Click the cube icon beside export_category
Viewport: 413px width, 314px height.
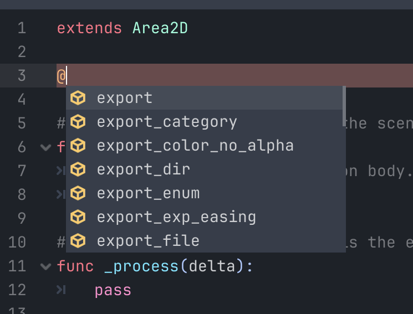(78, 122)
